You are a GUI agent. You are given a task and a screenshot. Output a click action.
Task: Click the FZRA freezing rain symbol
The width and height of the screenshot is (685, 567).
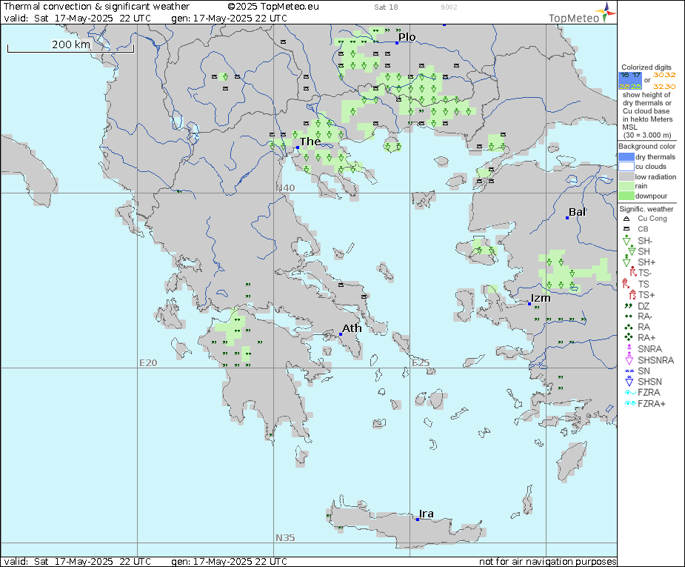[630, 392]
